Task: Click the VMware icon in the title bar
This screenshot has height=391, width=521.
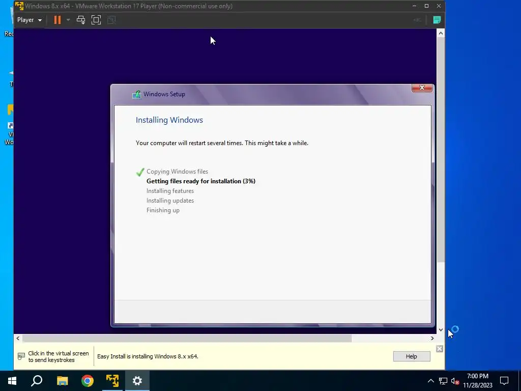Action: 19,6
